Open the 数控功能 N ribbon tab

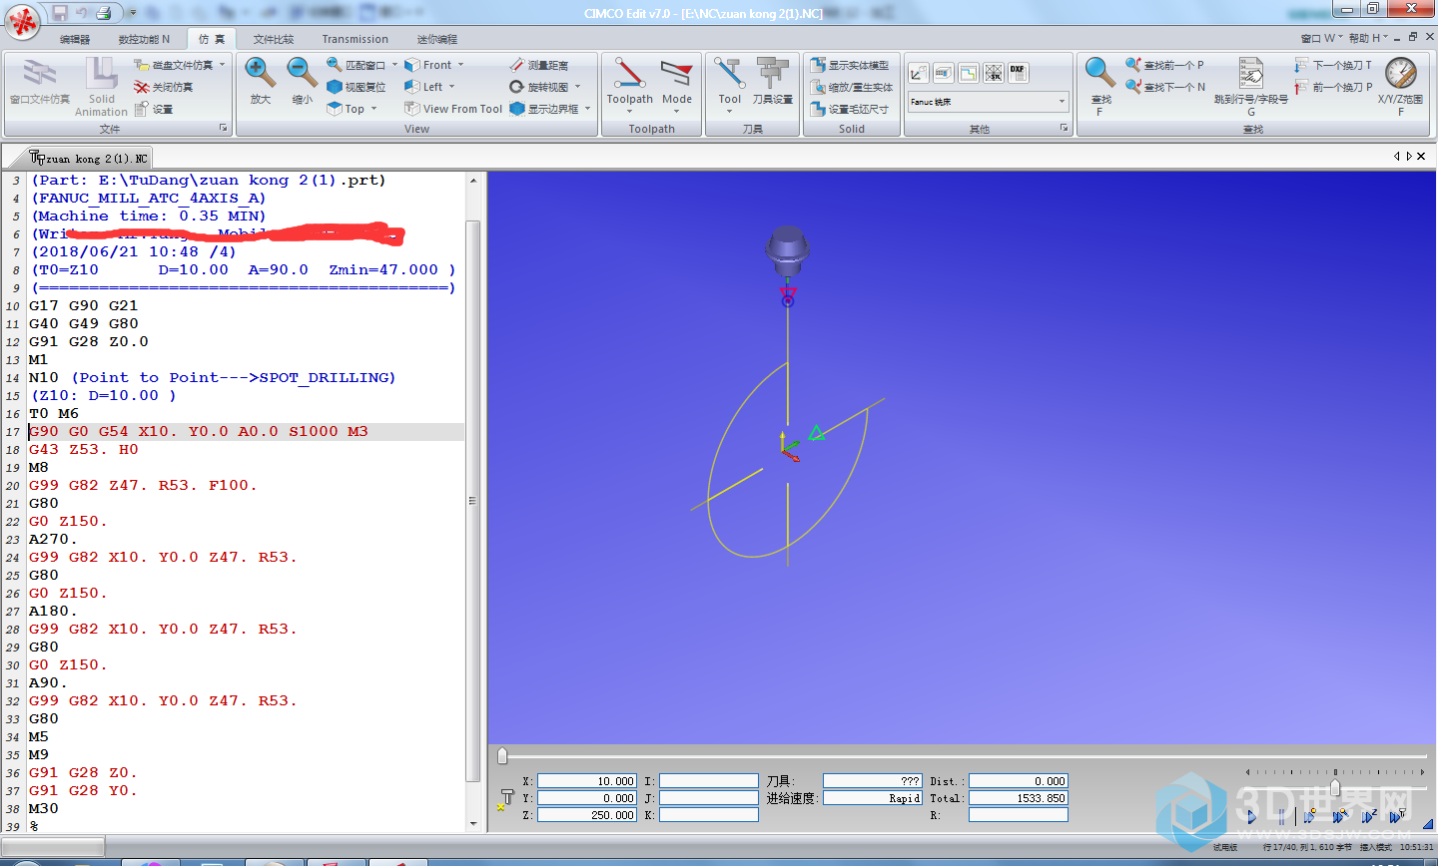point(144,39)
